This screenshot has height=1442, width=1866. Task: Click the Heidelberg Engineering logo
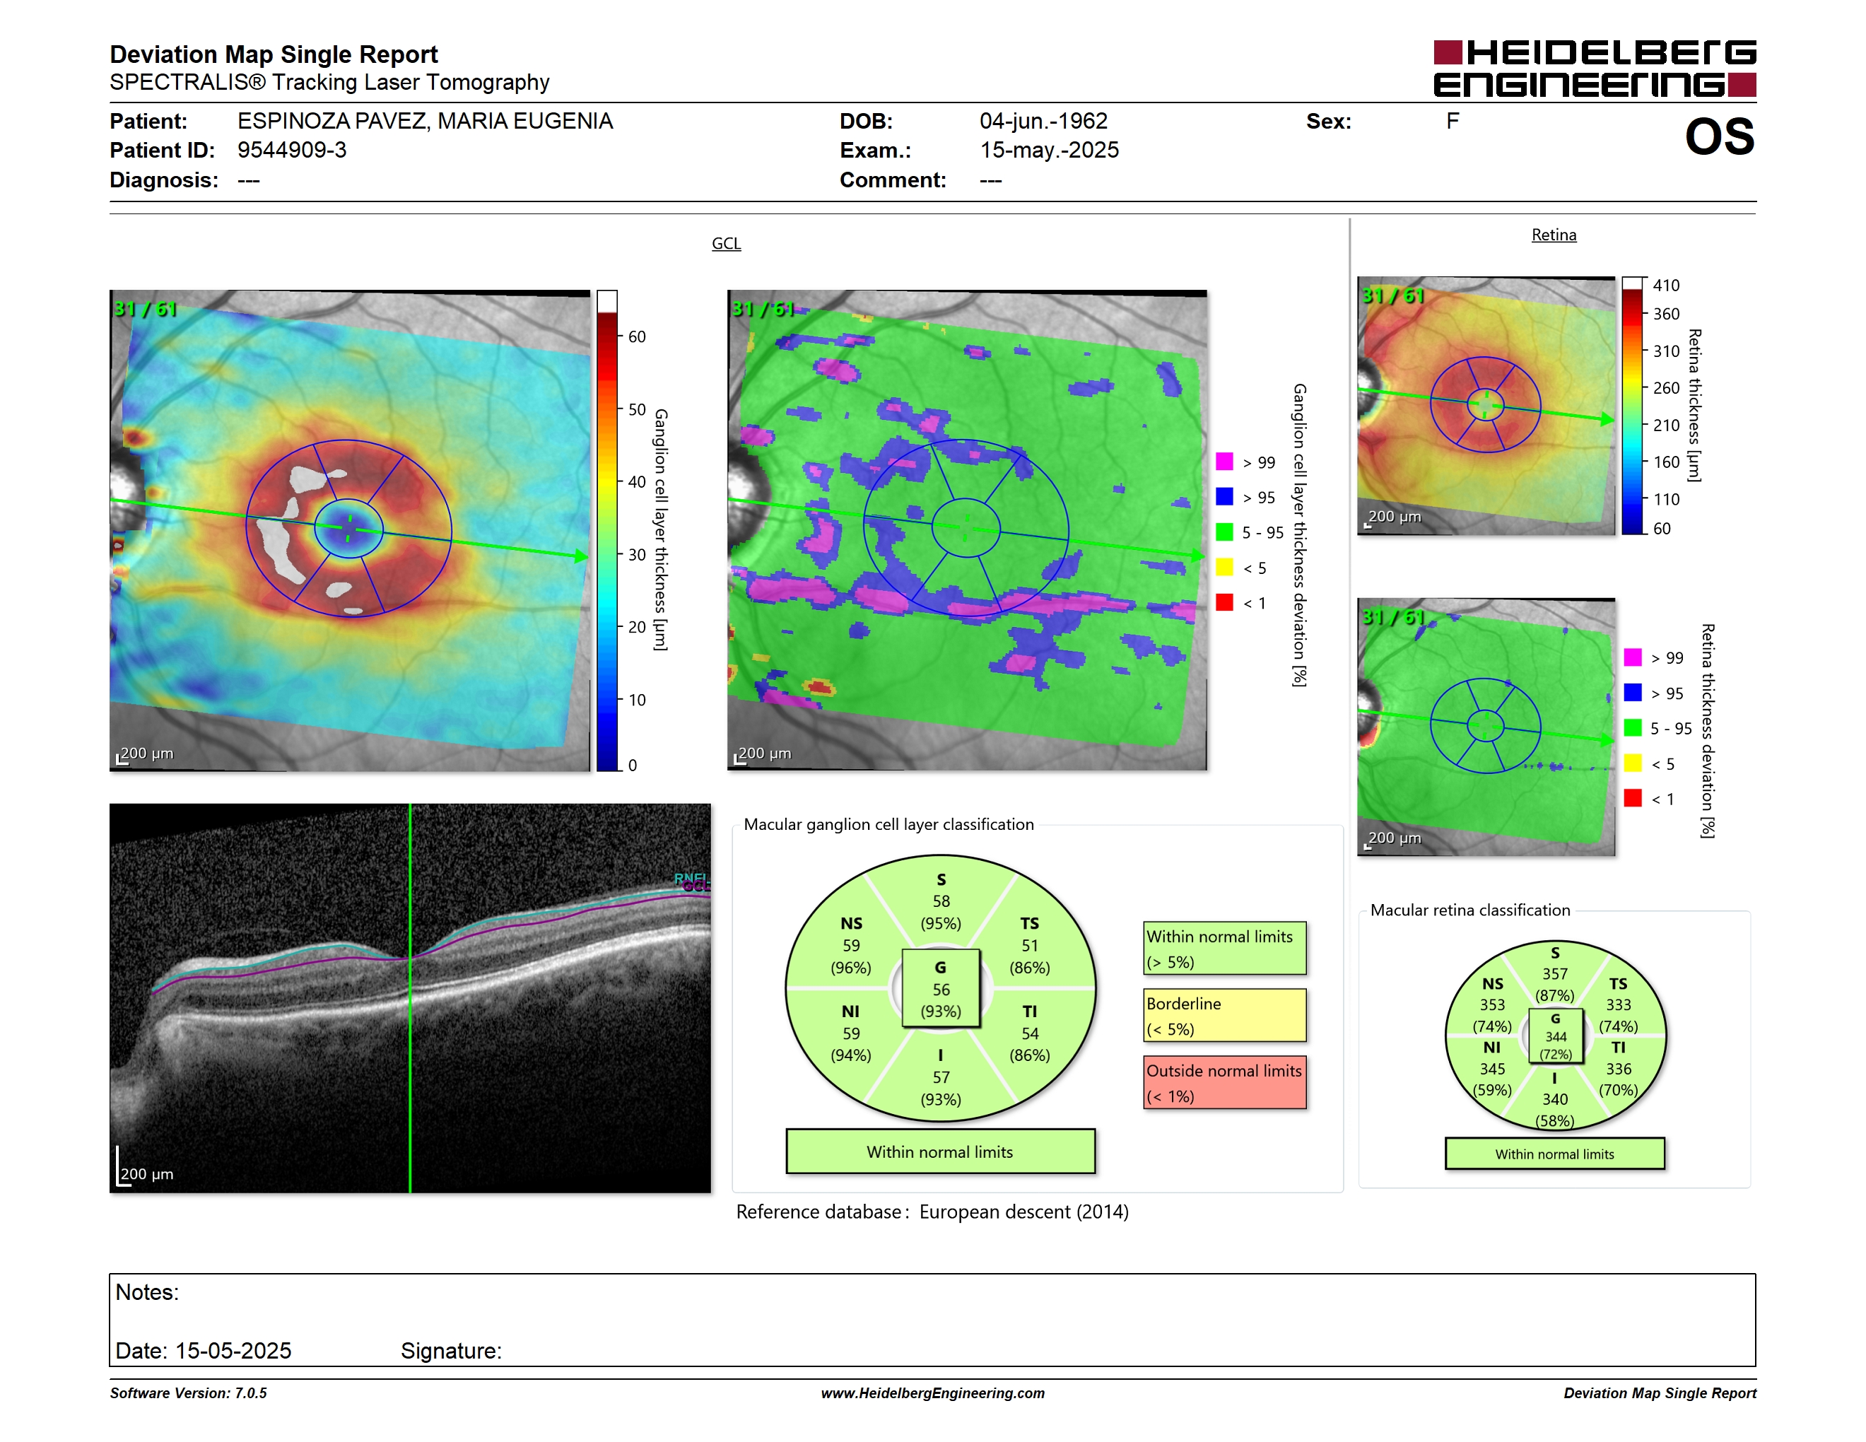(x=1595, y=69)
